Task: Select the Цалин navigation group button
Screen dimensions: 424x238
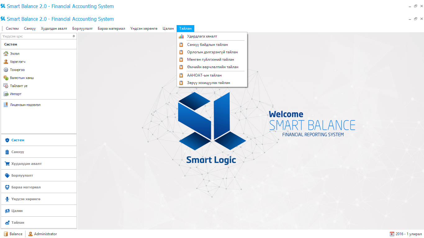Action: tap(39, 211)
